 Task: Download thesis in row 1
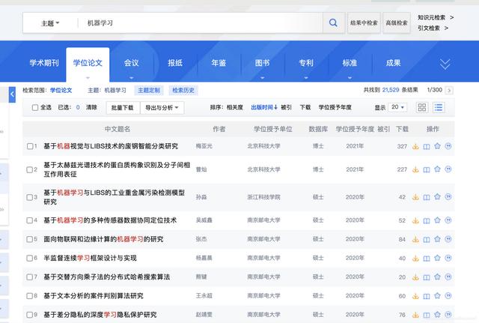click(x=415, y=147)
